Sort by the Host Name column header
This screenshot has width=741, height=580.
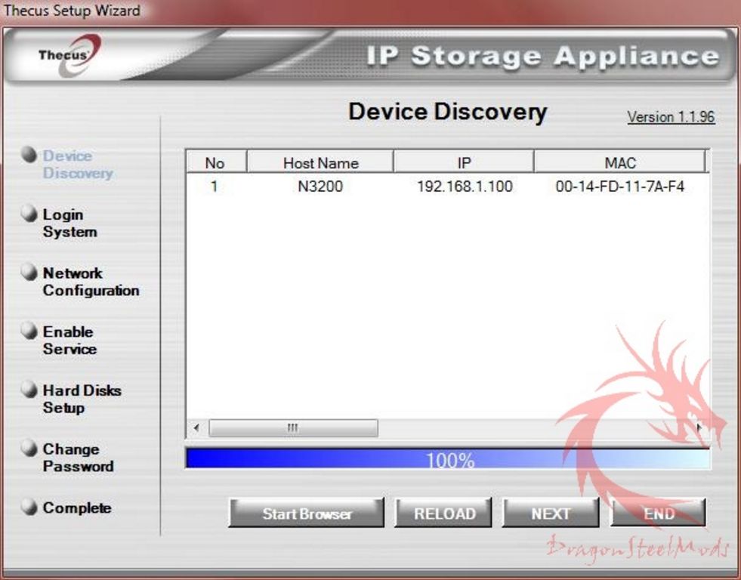320,162
